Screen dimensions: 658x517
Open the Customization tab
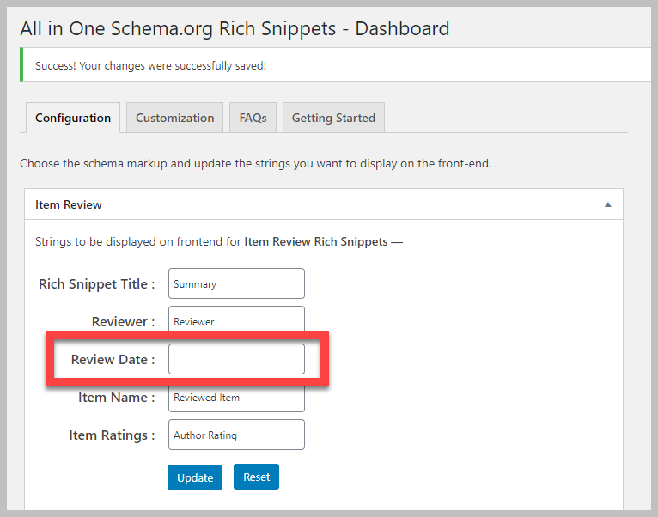[175, 118]
